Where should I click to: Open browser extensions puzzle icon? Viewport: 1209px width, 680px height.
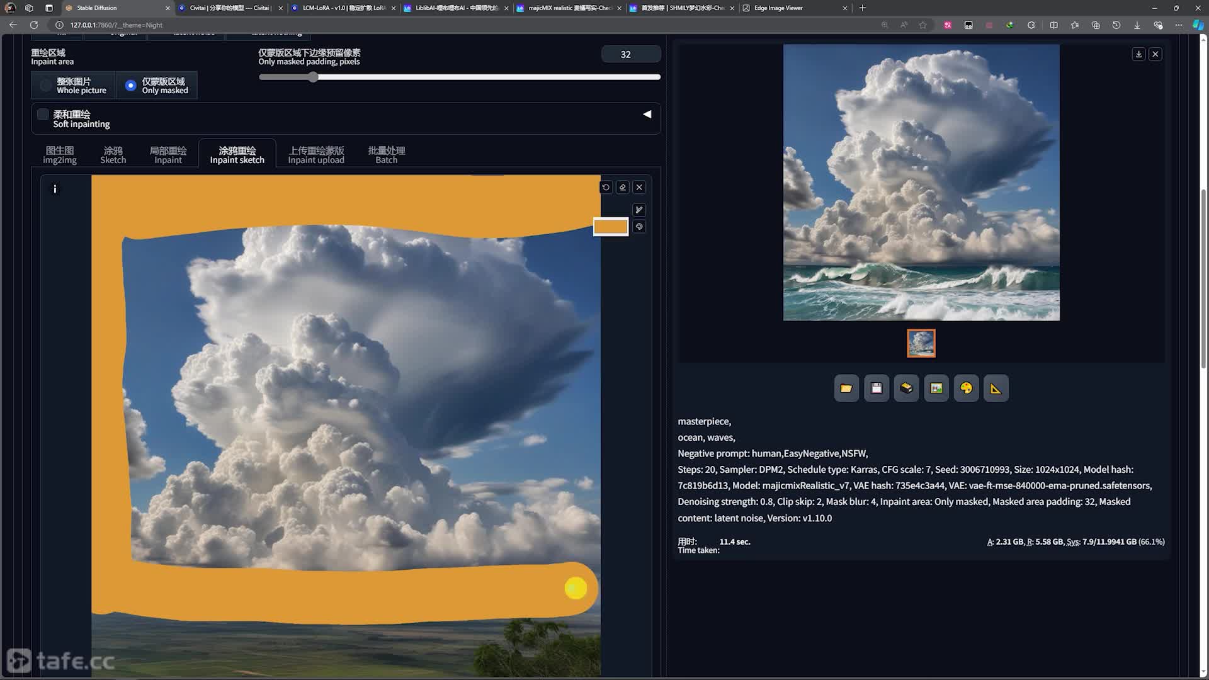(x=1031, y=25)
